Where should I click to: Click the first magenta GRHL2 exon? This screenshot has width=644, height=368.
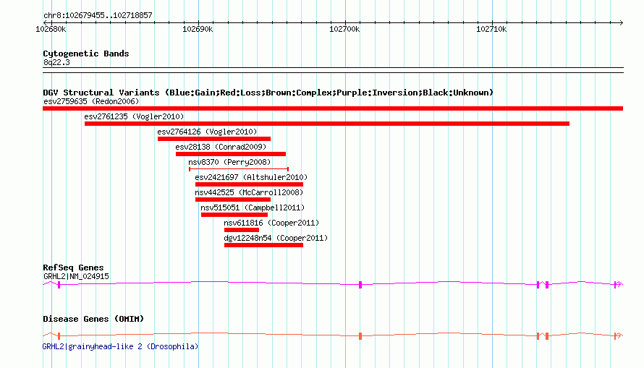[59, 285]
